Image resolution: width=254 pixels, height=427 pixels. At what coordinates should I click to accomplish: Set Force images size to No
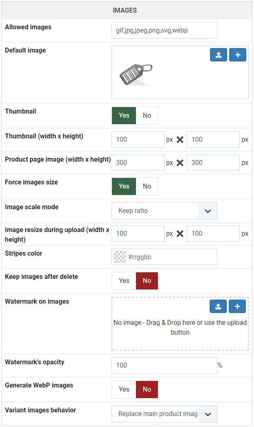147,186
